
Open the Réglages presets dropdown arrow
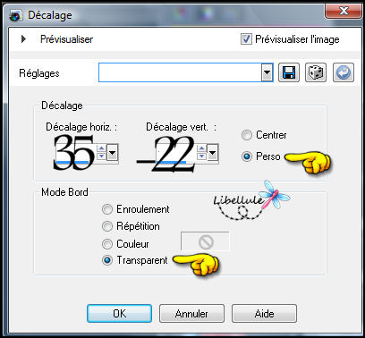click(x=267, y=72)
